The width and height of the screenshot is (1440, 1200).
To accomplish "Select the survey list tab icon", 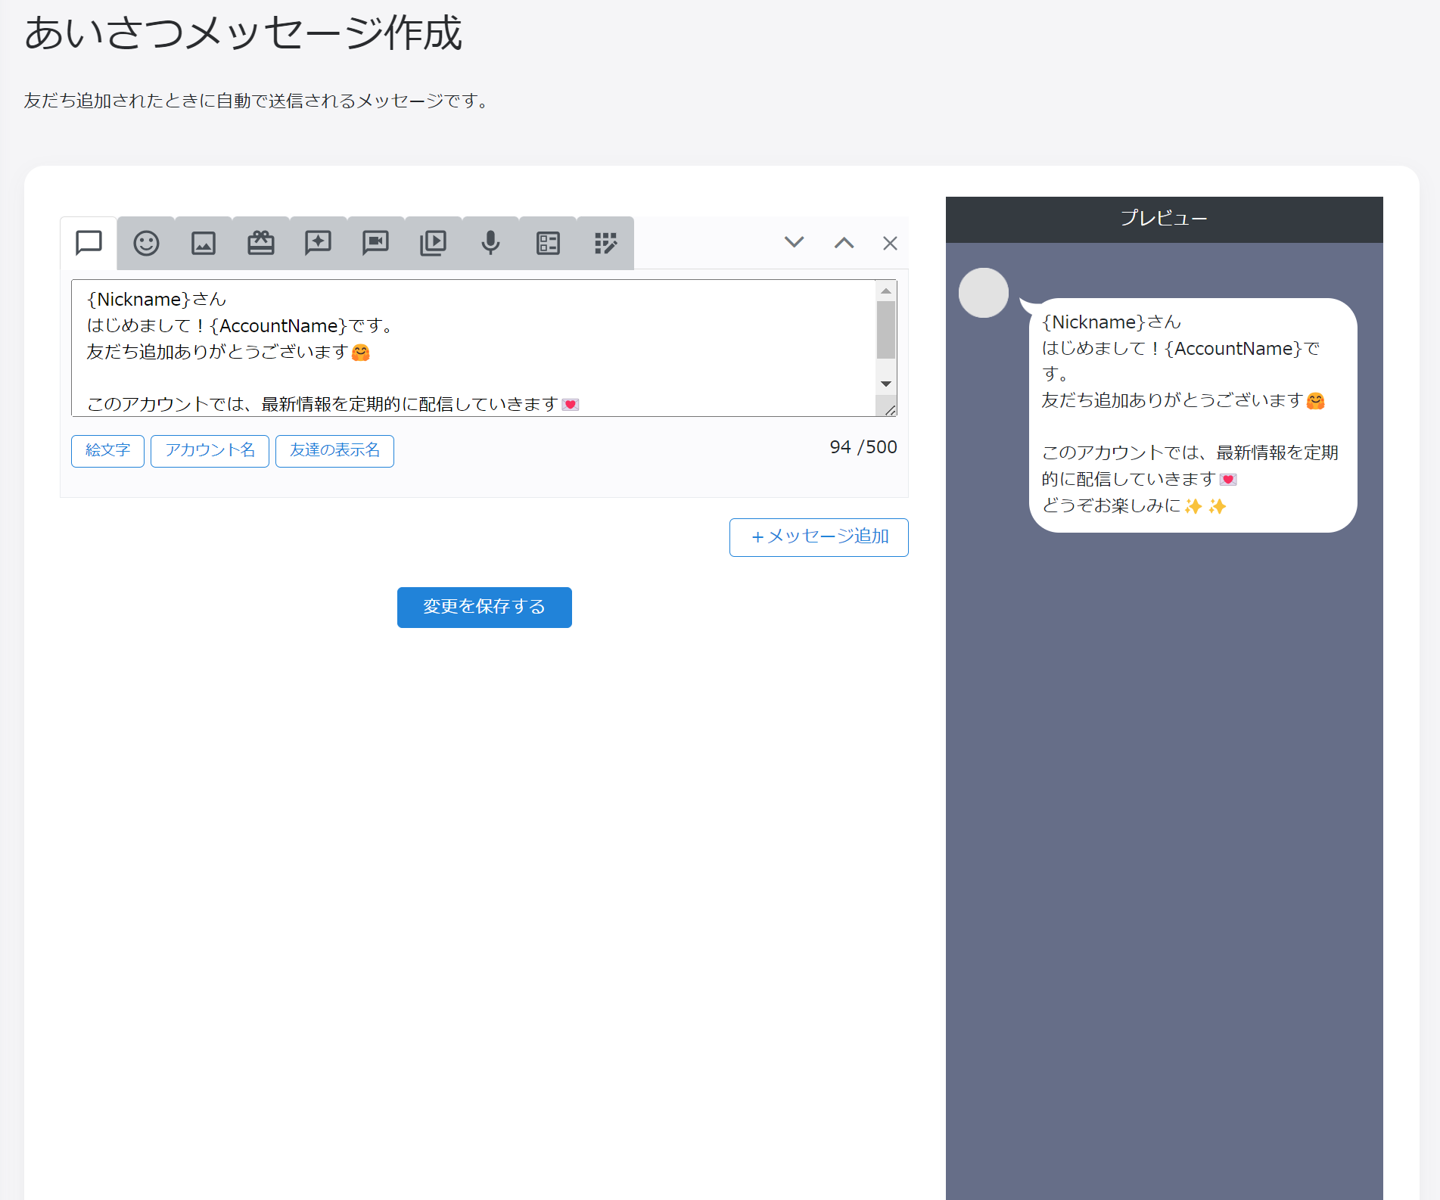I will pyautogui.click(x=549, y=243).
